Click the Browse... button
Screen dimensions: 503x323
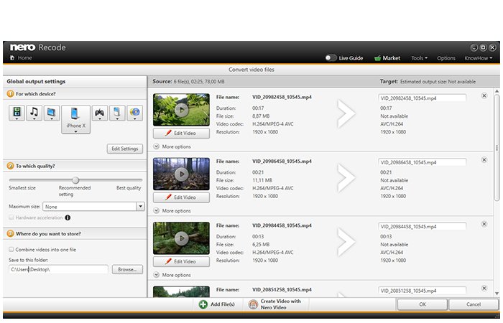point(127,269)
